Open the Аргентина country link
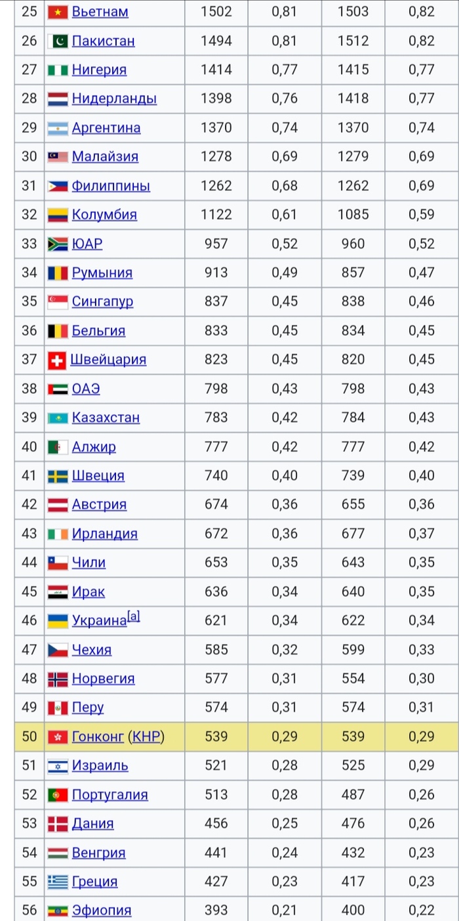This screenshot has height=921, width=459. [106, 128]
